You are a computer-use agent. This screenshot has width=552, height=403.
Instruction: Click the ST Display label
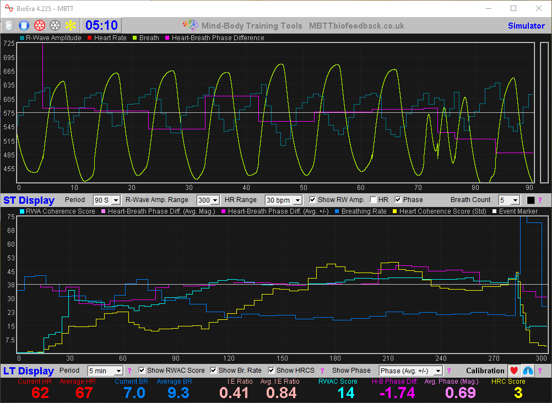point(29,199)
